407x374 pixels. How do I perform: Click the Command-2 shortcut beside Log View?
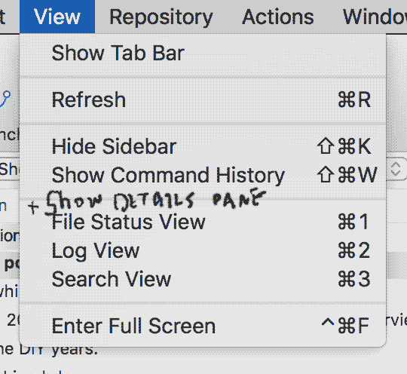coord(354,250)
